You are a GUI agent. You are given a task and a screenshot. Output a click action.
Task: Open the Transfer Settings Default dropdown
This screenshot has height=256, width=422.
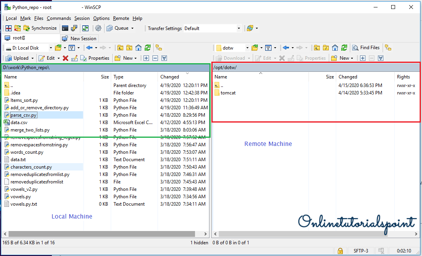pyautogui.click(x=239, y=28)
